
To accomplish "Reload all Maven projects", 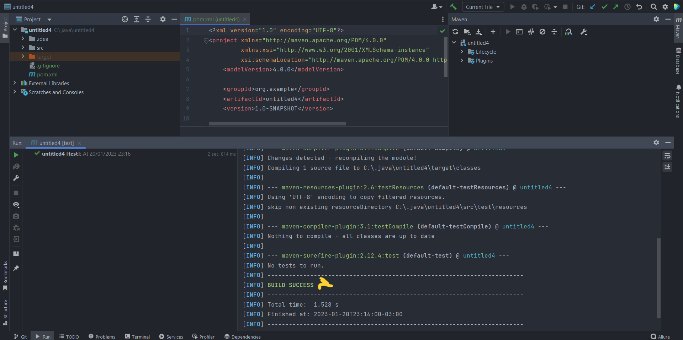I will pos(456,32).
